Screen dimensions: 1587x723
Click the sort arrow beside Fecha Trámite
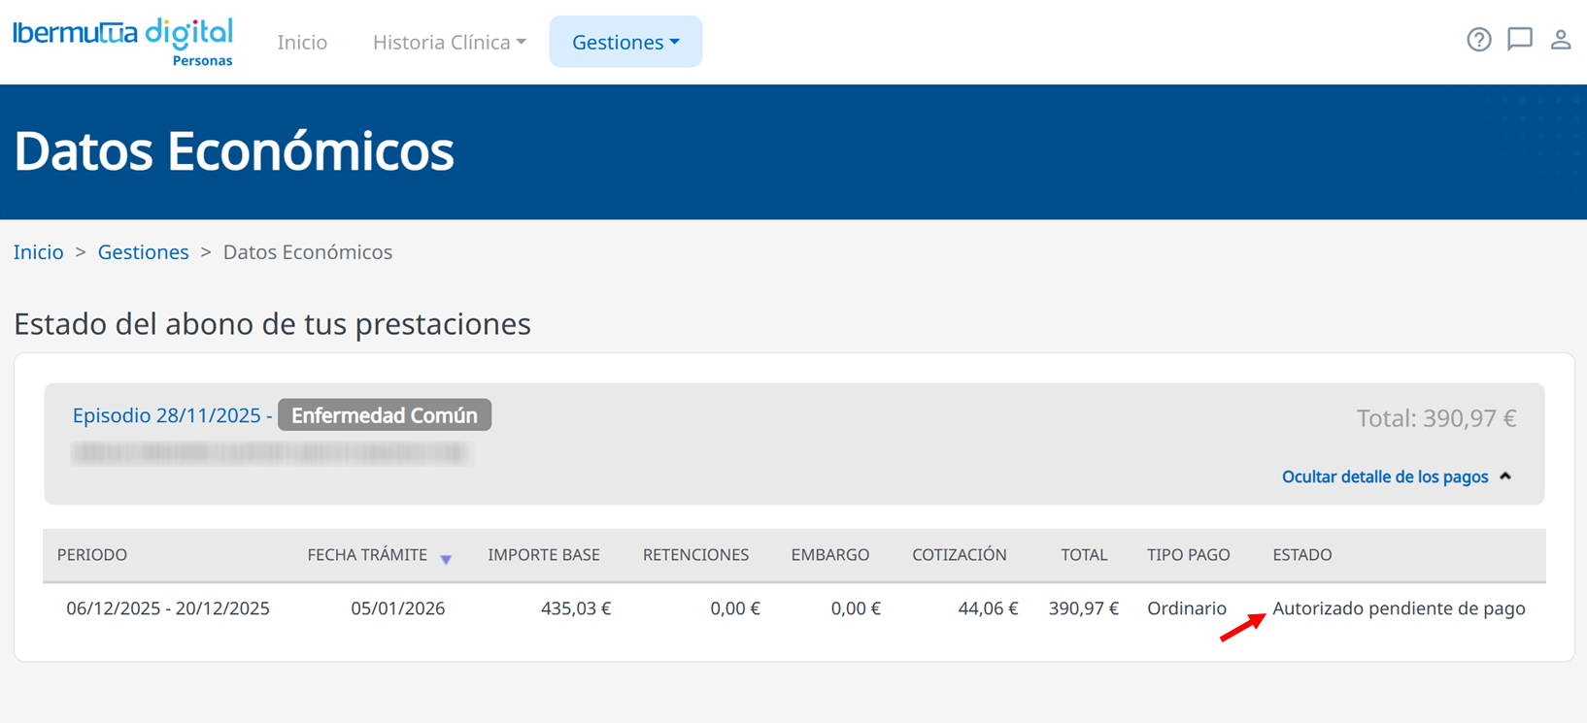pyautogui.click(x=446, y=559)
